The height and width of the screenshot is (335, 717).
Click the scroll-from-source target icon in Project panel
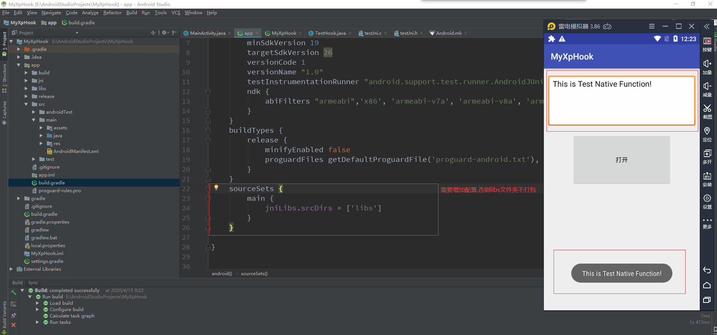tap(153, 33)
